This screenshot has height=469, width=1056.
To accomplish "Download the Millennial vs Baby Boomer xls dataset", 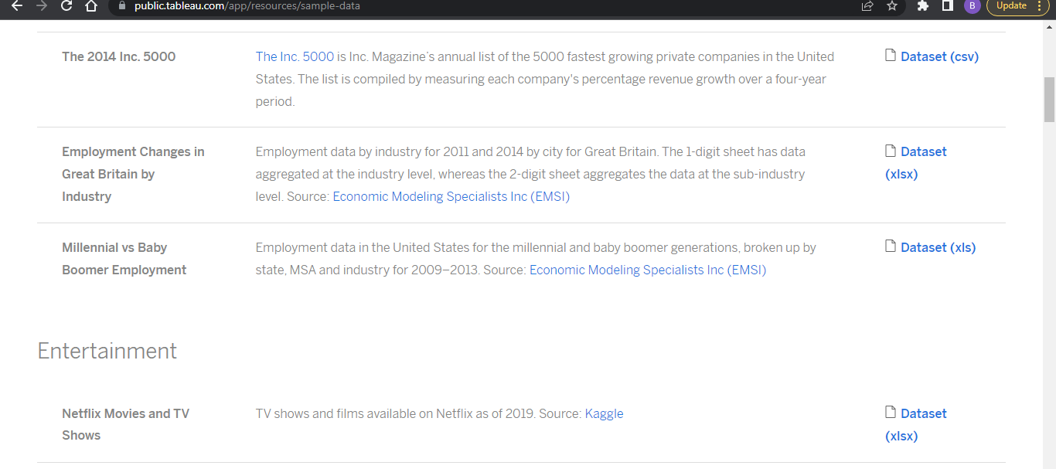I will click(938, 247).
